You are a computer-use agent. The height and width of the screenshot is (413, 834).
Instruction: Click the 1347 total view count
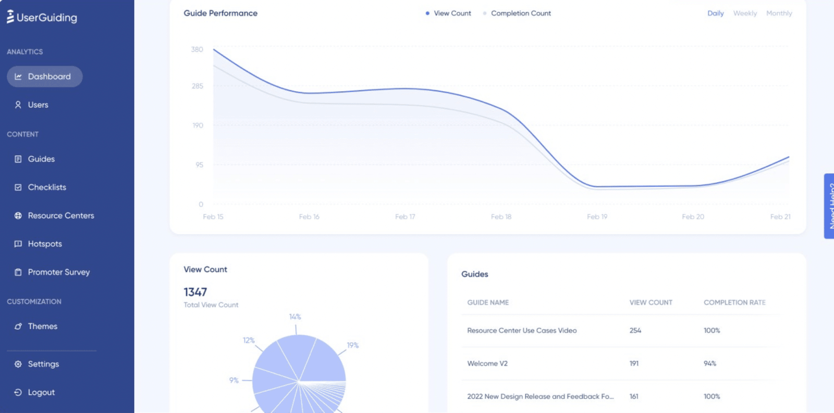coord(195,292)
